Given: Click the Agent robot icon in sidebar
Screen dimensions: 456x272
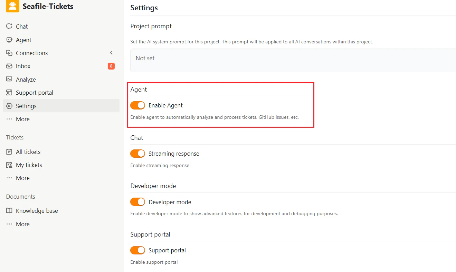Looking at the screenshot, I should click(x=9, y=40).
